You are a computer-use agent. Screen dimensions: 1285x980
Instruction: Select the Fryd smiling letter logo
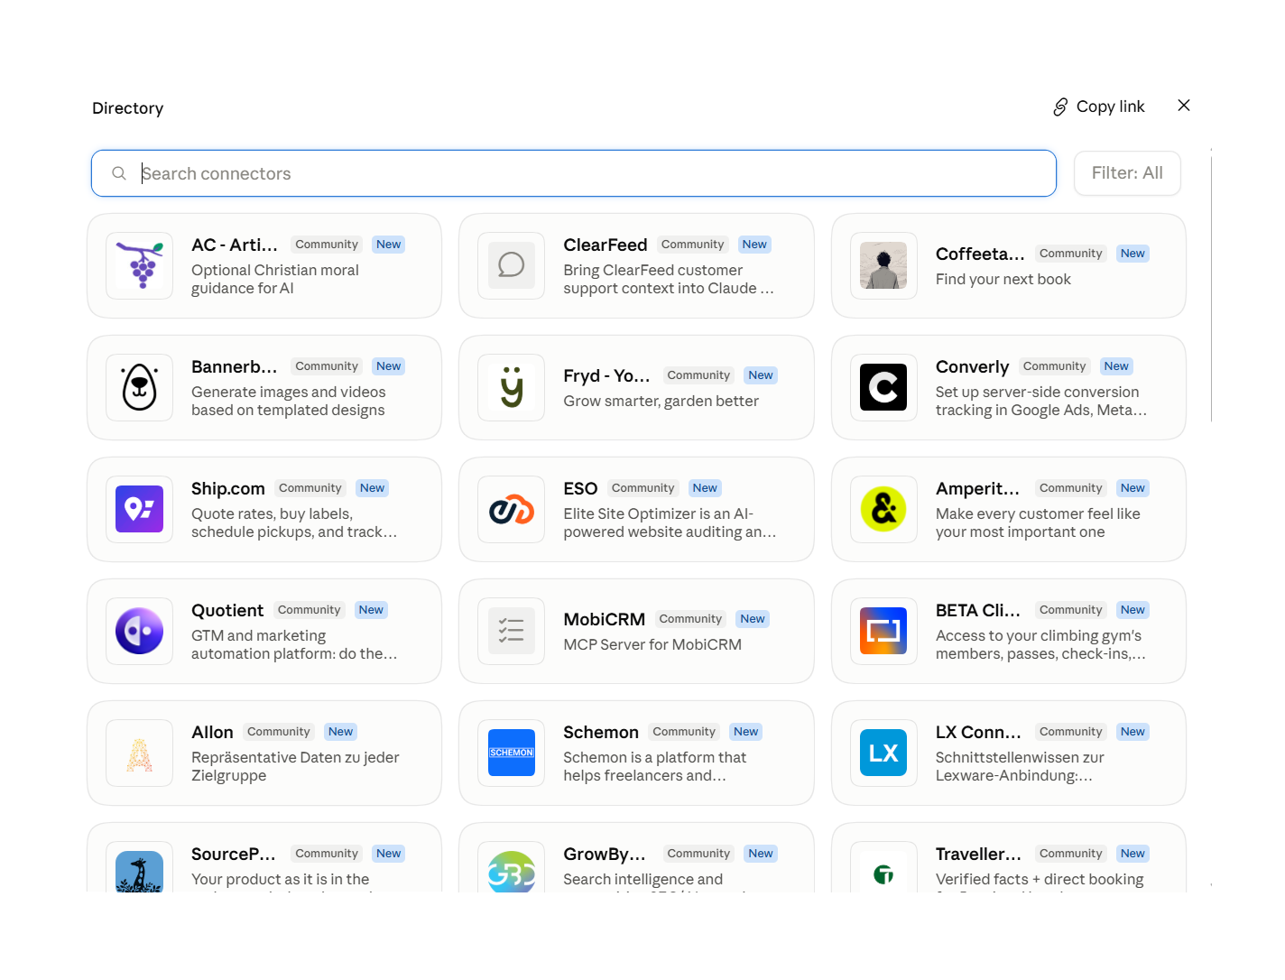(x=512, y=387)
